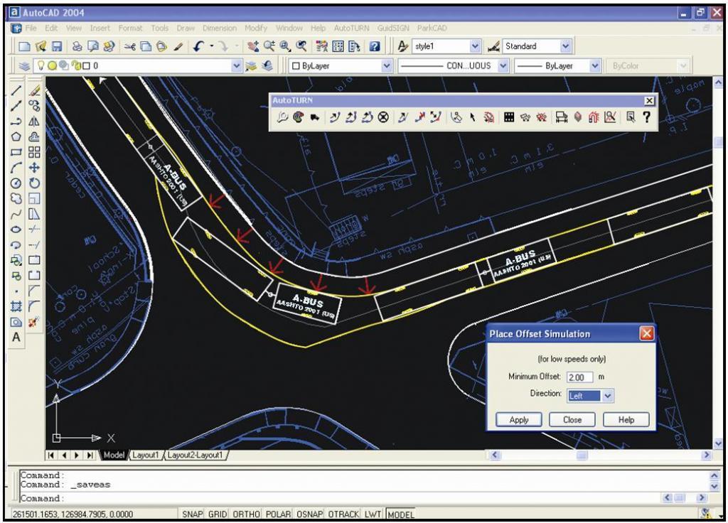
Task: Select the Circle draw tool
Action: (16, 183)
